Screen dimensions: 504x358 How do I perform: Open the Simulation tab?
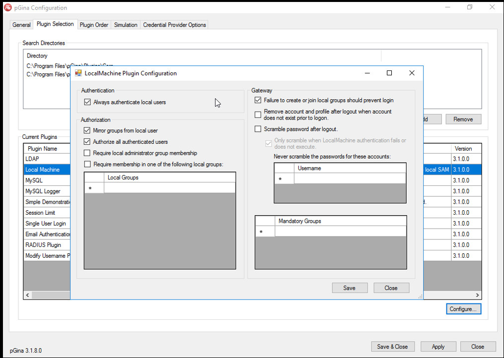tap(126, 25)
